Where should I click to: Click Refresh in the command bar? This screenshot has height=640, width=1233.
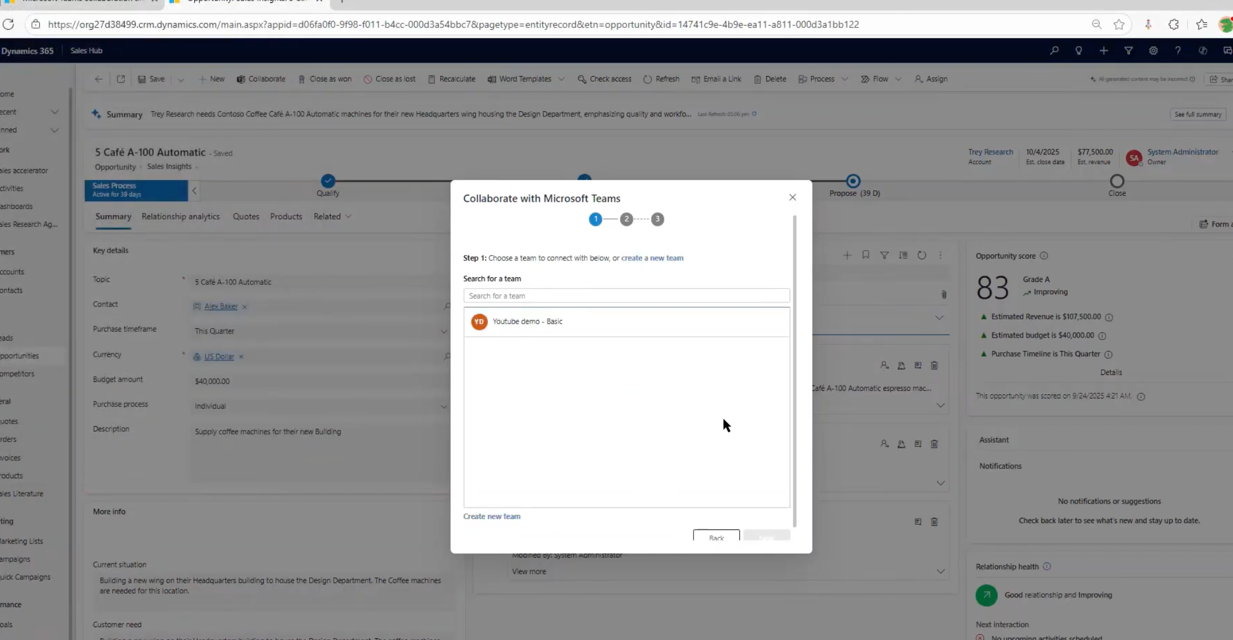(x=661, y=80)
